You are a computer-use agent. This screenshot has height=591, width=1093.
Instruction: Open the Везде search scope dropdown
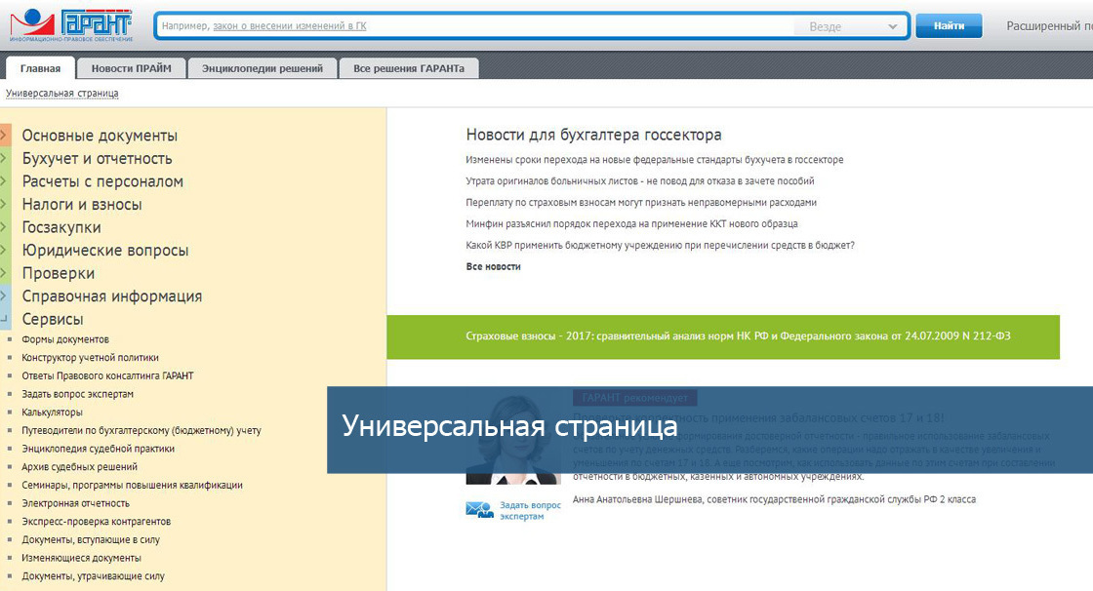tap(852, 26)
